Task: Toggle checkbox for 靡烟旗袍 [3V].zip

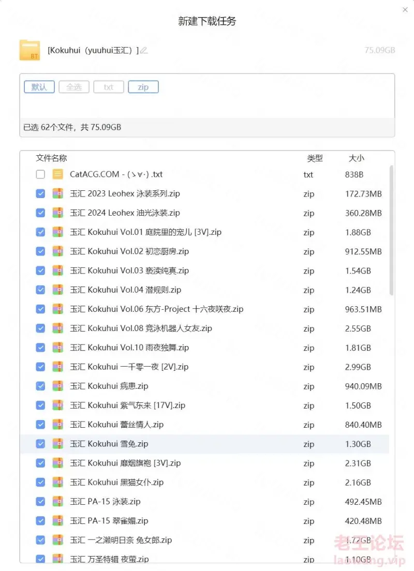Action: pos(40,463)
